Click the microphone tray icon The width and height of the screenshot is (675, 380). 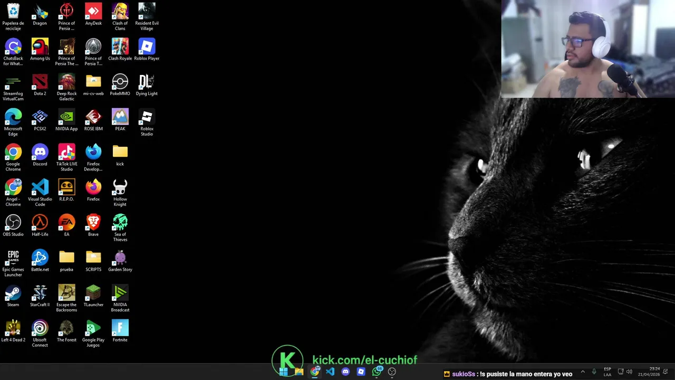coord(594,372)
